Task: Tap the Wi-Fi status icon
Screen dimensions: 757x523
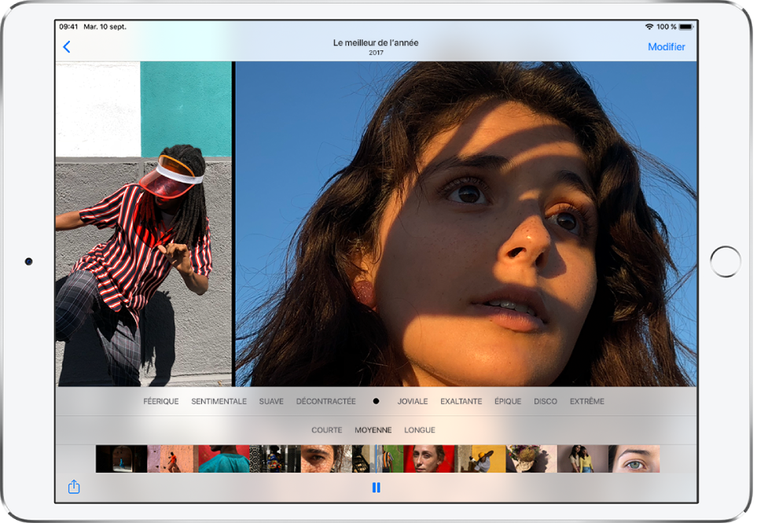Action: [649, 27]
